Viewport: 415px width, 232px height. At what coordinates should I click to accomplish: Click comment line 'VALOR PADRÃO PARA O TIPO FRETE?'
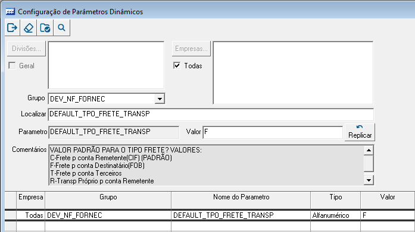(110, 150)
